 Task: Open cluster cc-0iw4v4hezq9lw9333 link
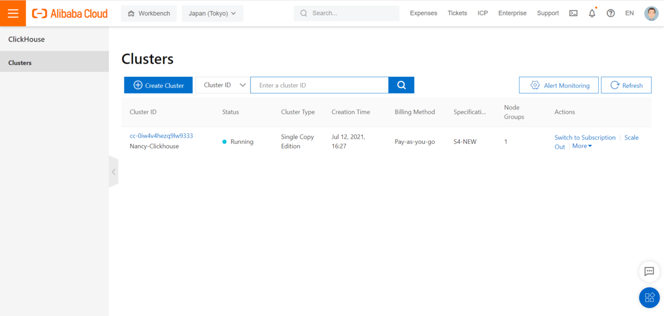pos(161,136)
